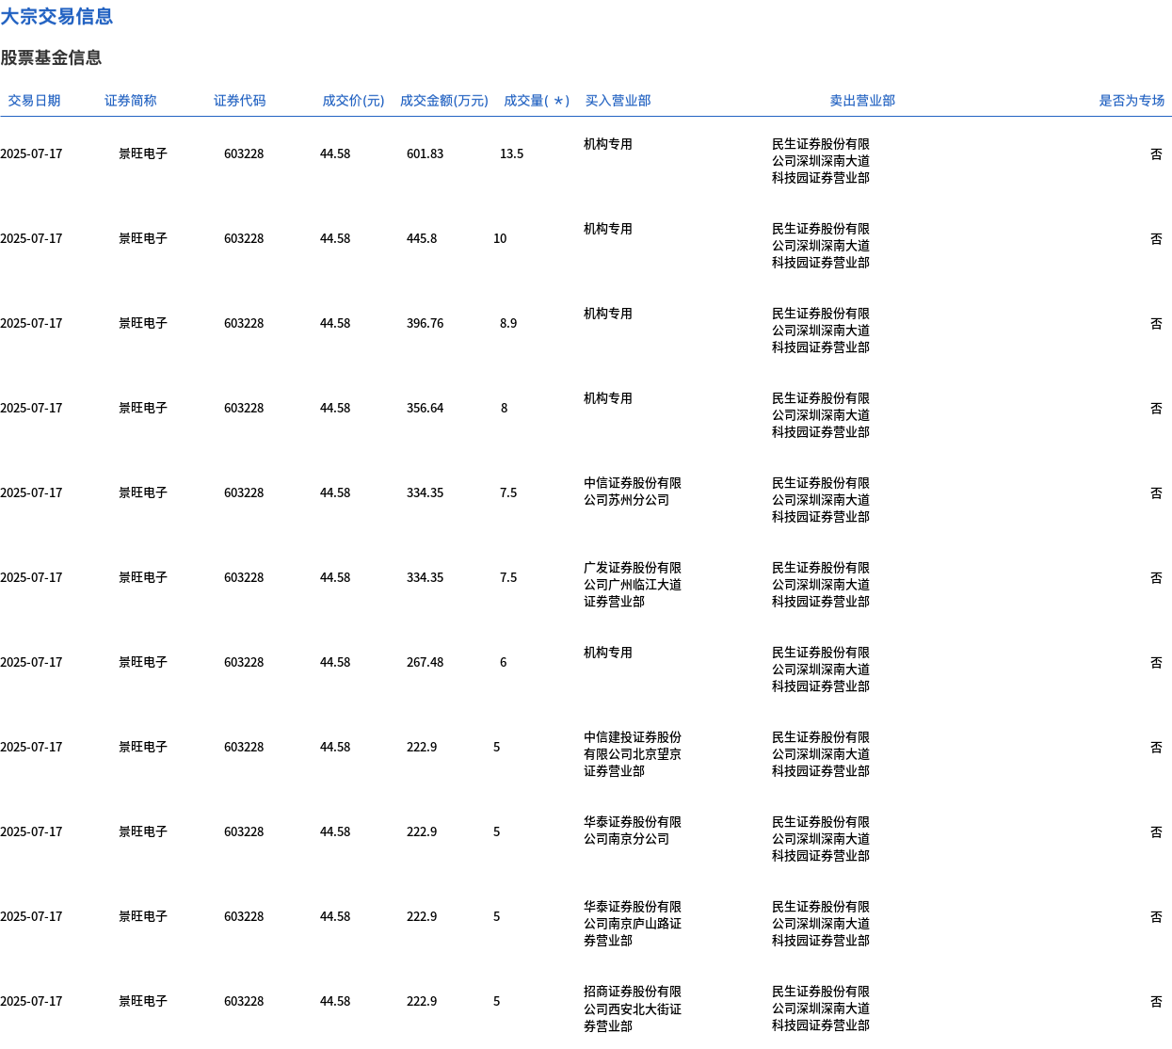Click buyer 广发证券广州临江大道证券营业部
The width and height of the screenshot is (1172, 1049).
(x=633, y=585)
